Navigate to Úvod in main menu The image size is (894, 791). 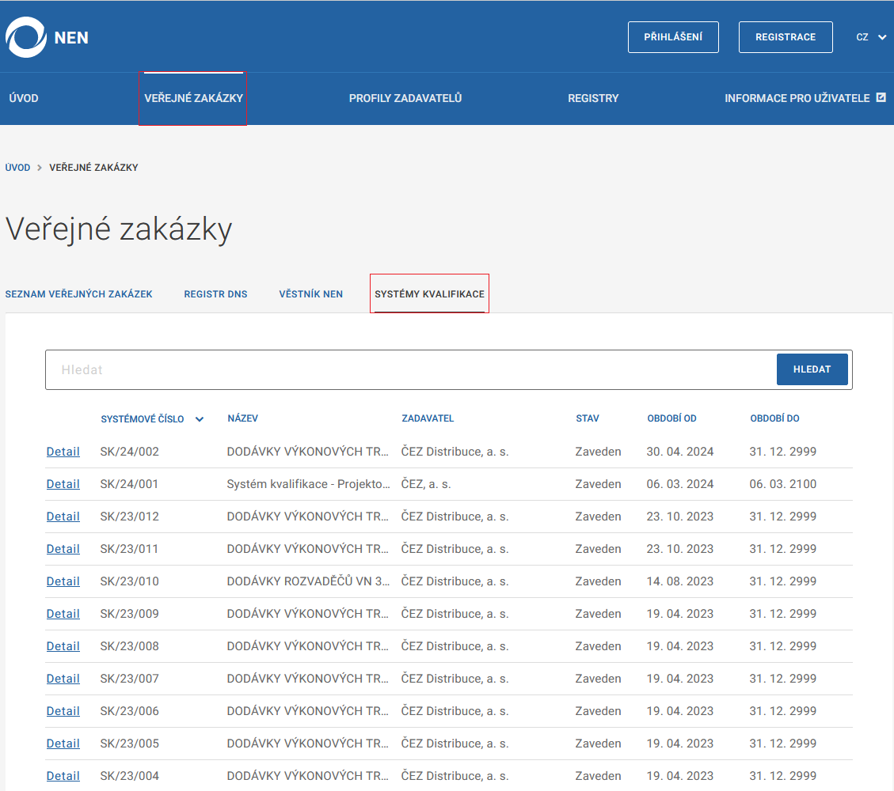(x=24, y=98)
